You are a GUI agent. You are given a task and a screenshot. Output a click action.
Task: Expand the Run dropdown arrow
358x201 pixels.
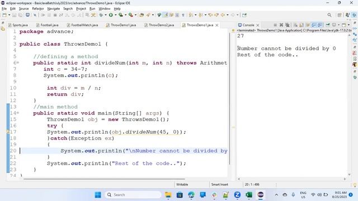coord(116,15)
